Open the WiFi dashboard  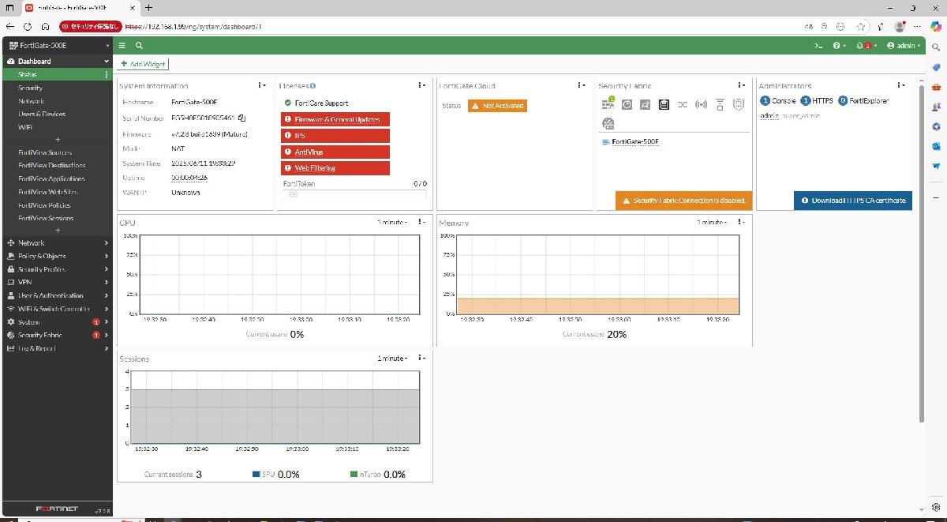(x=57, y=126)
